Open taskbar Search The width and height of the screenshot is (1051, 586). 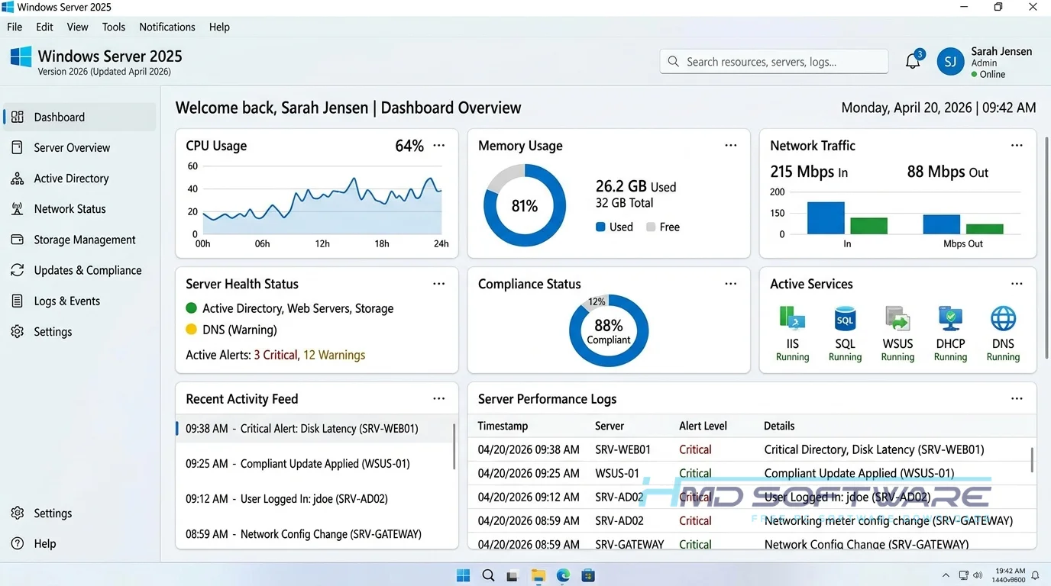pyautogui.click(x=488, y=575)
